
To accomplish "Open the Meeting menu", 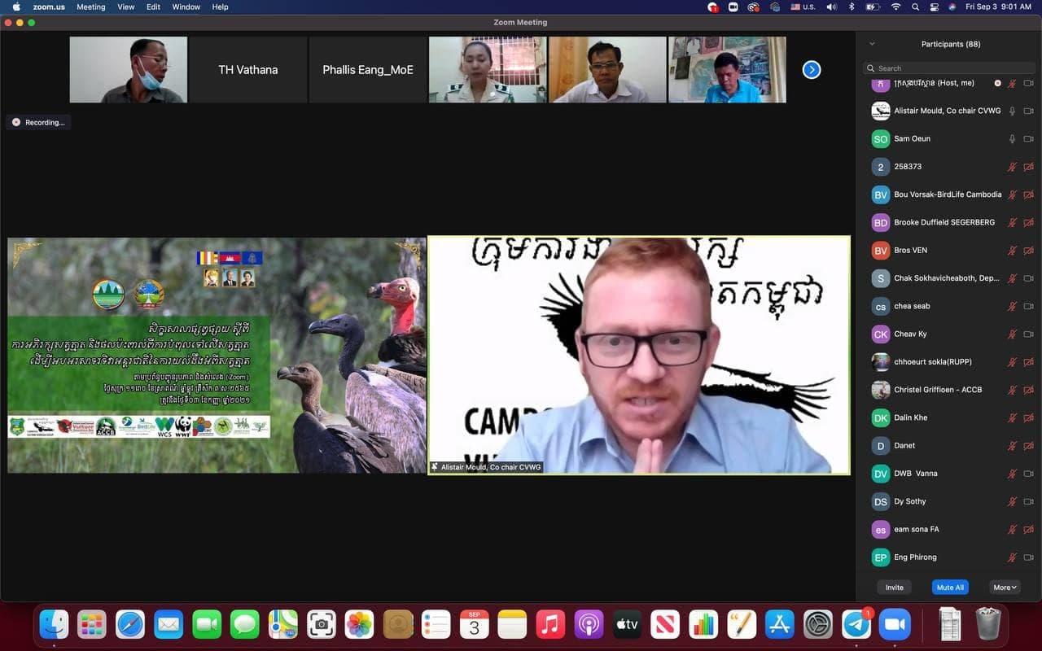I will click(90, 7).
